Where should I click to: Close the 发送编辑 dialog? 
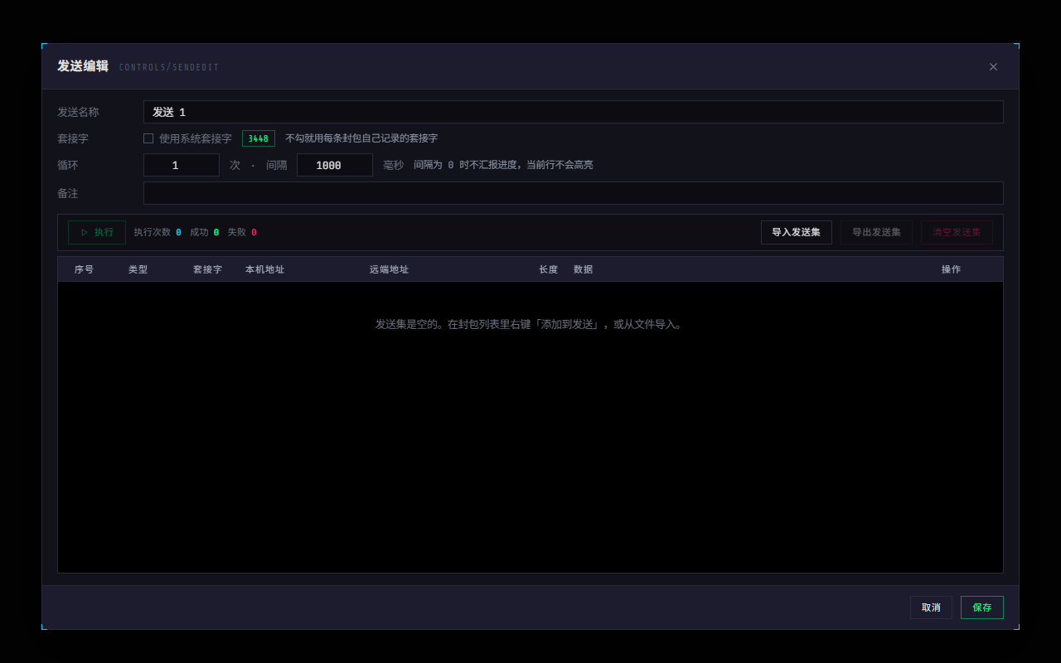(993, 67)
